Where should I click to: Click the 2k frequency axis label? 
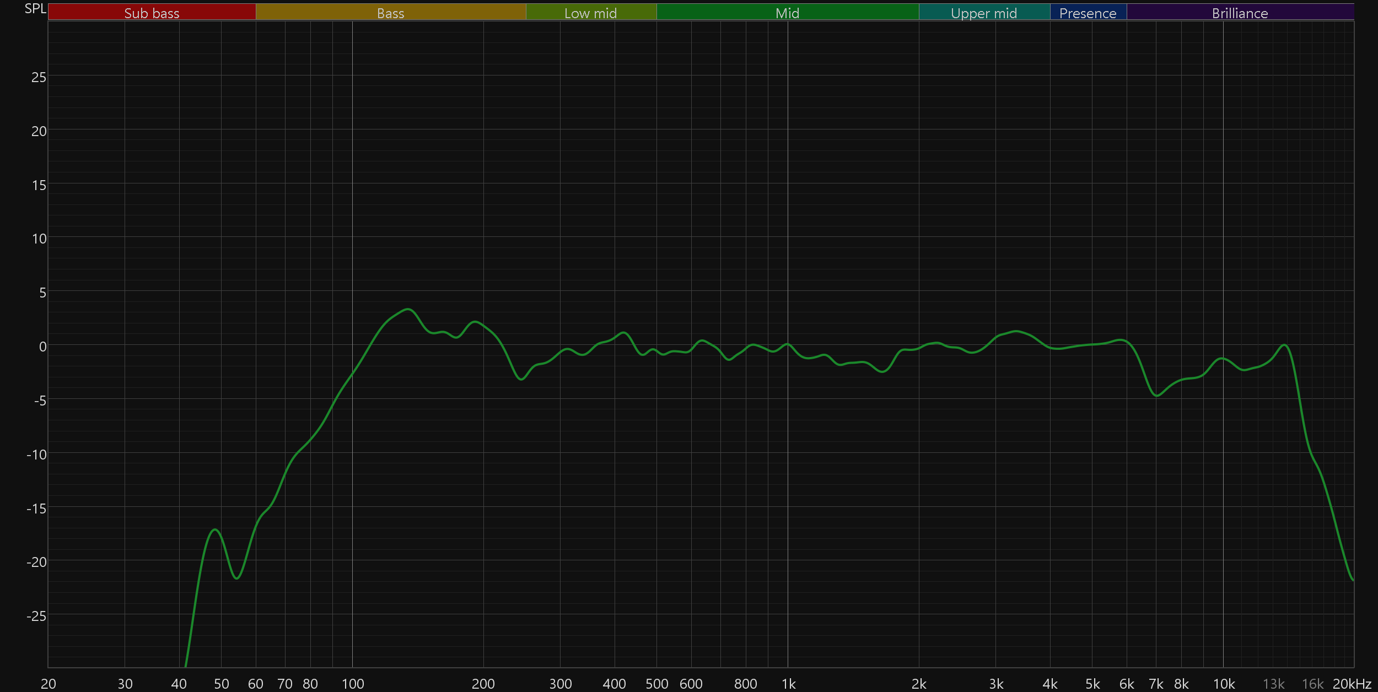(919, 684)
